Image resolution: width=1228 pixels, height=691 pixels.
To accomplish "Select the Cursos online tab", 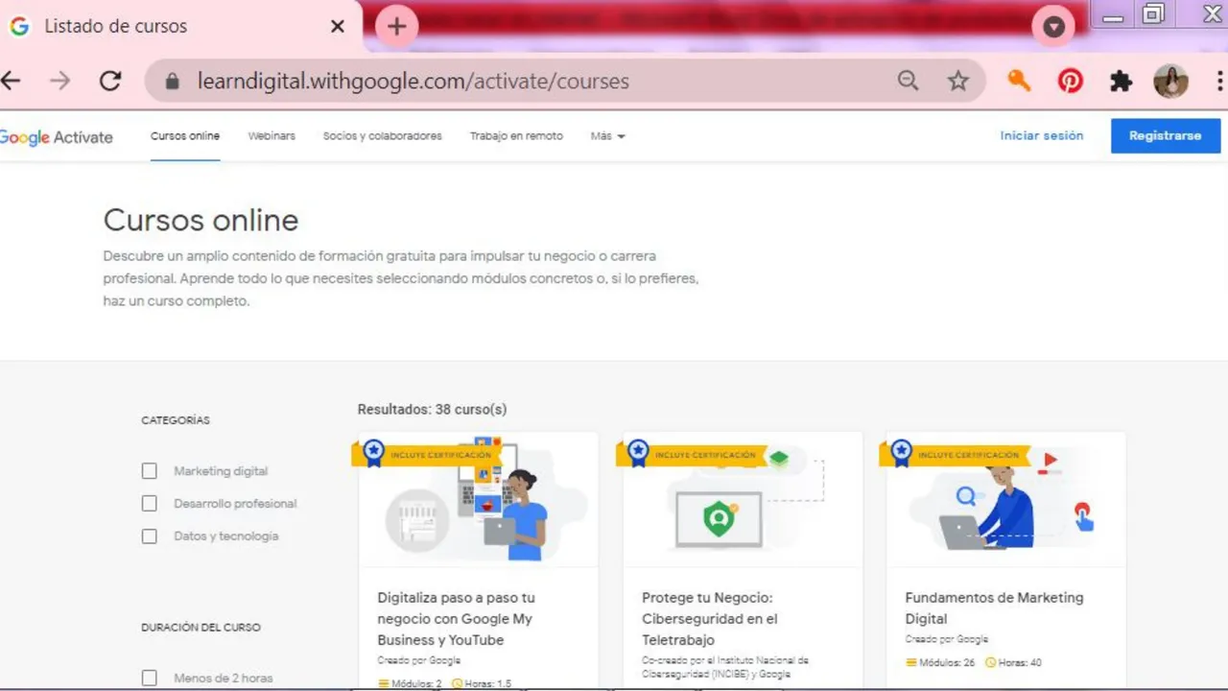I will [x=185, y=136].
